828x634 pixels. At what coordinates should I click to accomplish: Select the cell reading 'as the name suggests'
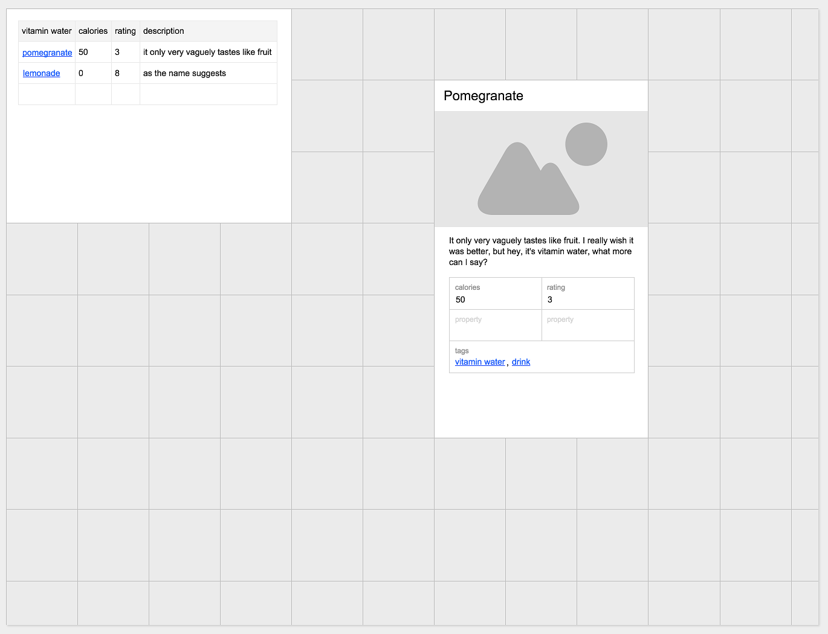pyautogui.click(x=184, y=73)
